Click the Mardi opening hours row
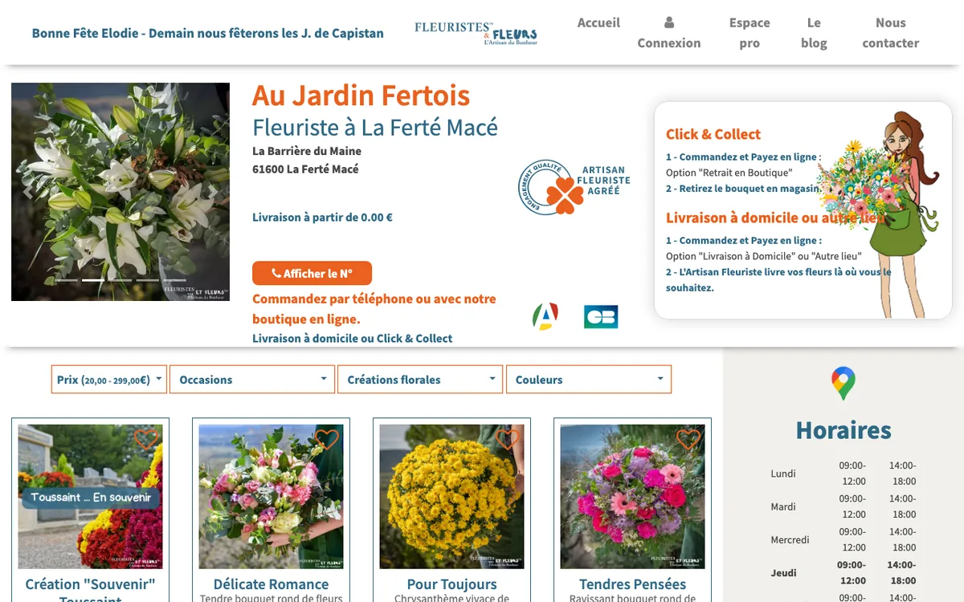Viewport: 964px width, 602px height. (843, 506)
